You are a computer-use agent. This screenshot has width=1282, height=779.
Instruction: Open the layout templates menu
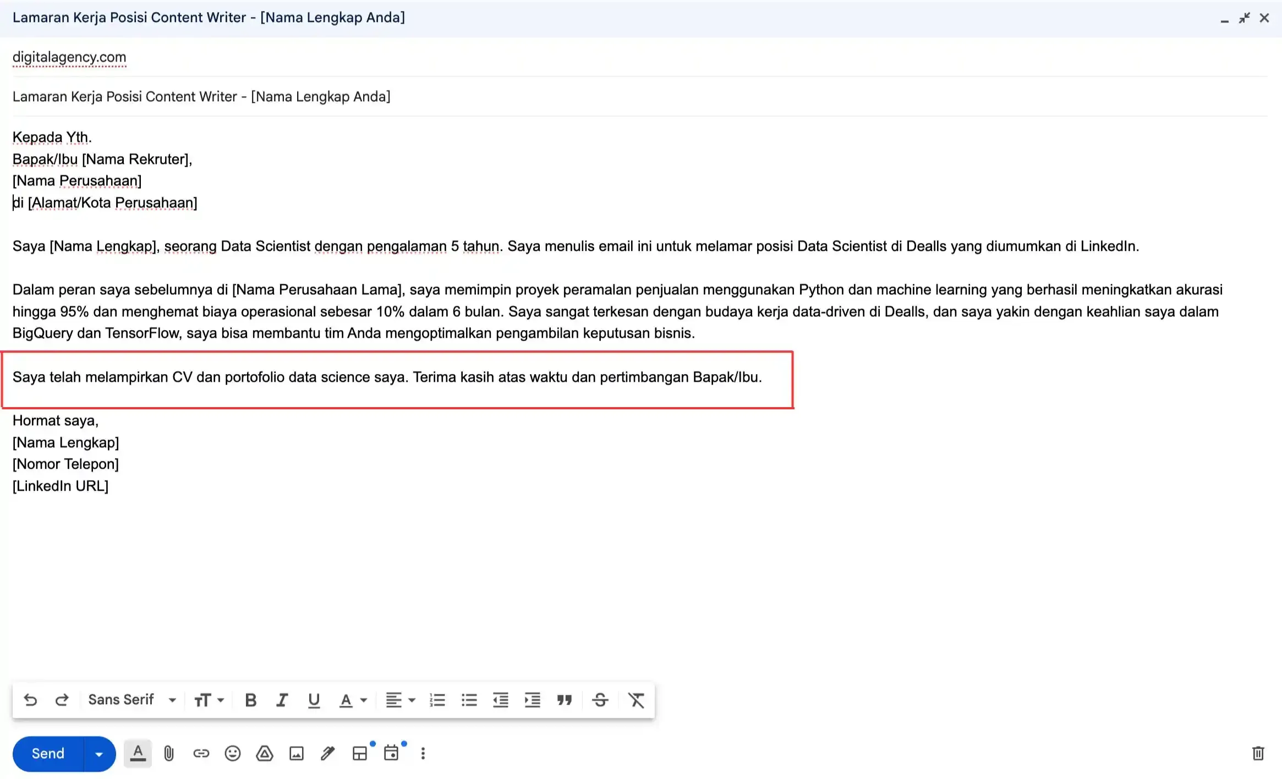(360, 753)
